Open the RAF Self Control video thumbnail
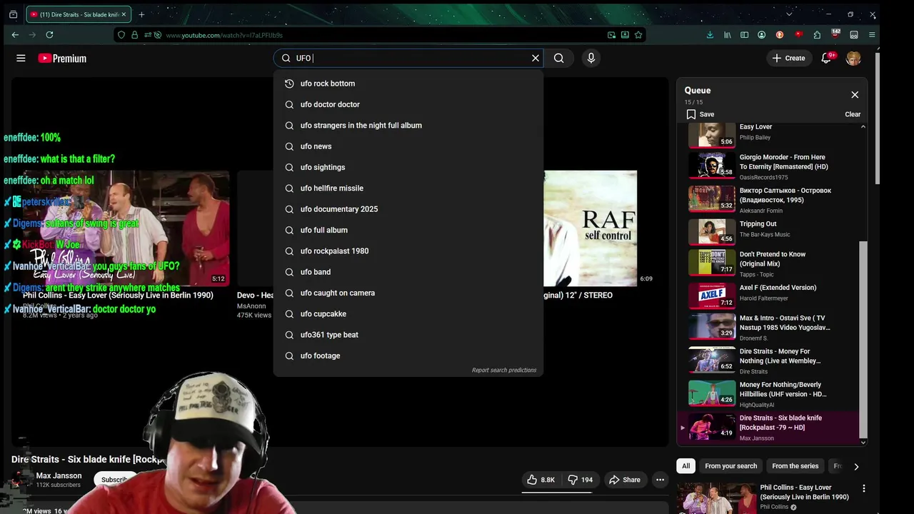 point(591,228)
